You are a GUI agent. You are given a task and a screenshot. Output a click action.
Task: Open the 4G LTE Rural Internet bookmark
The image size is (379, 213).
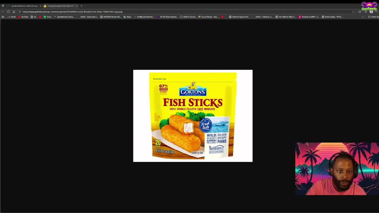(167, 17)
